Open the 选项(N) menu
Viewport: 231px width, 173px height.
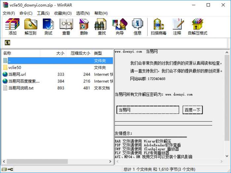pos(83,13)
